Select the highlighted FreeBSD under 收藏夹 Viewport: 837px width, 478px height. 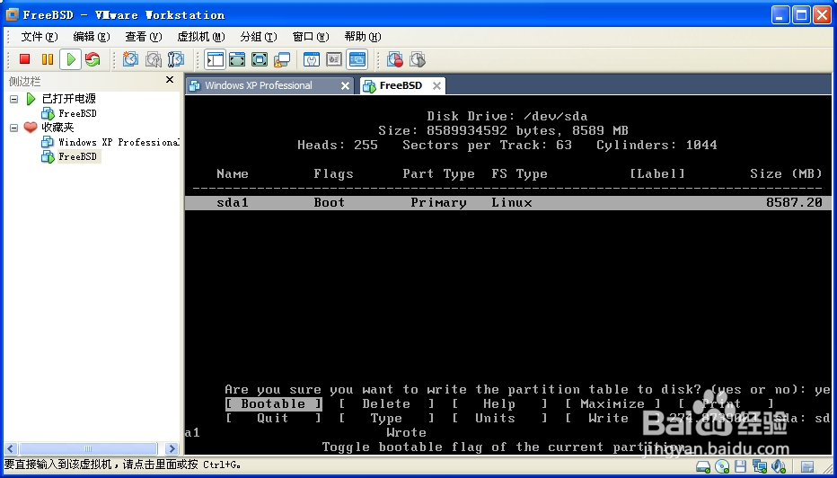click(78, 156)
